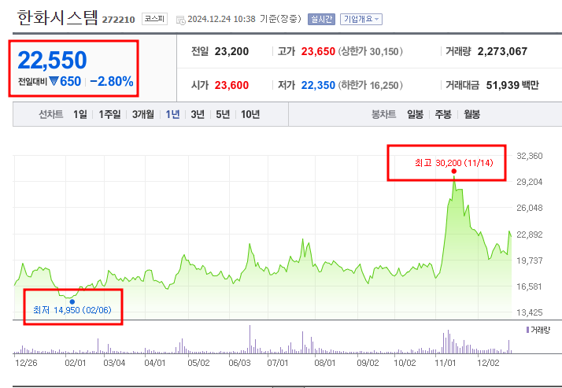This screenshot has height=388, width=562.
Task: Click the stock code 272210
Action: pos(118,20)
